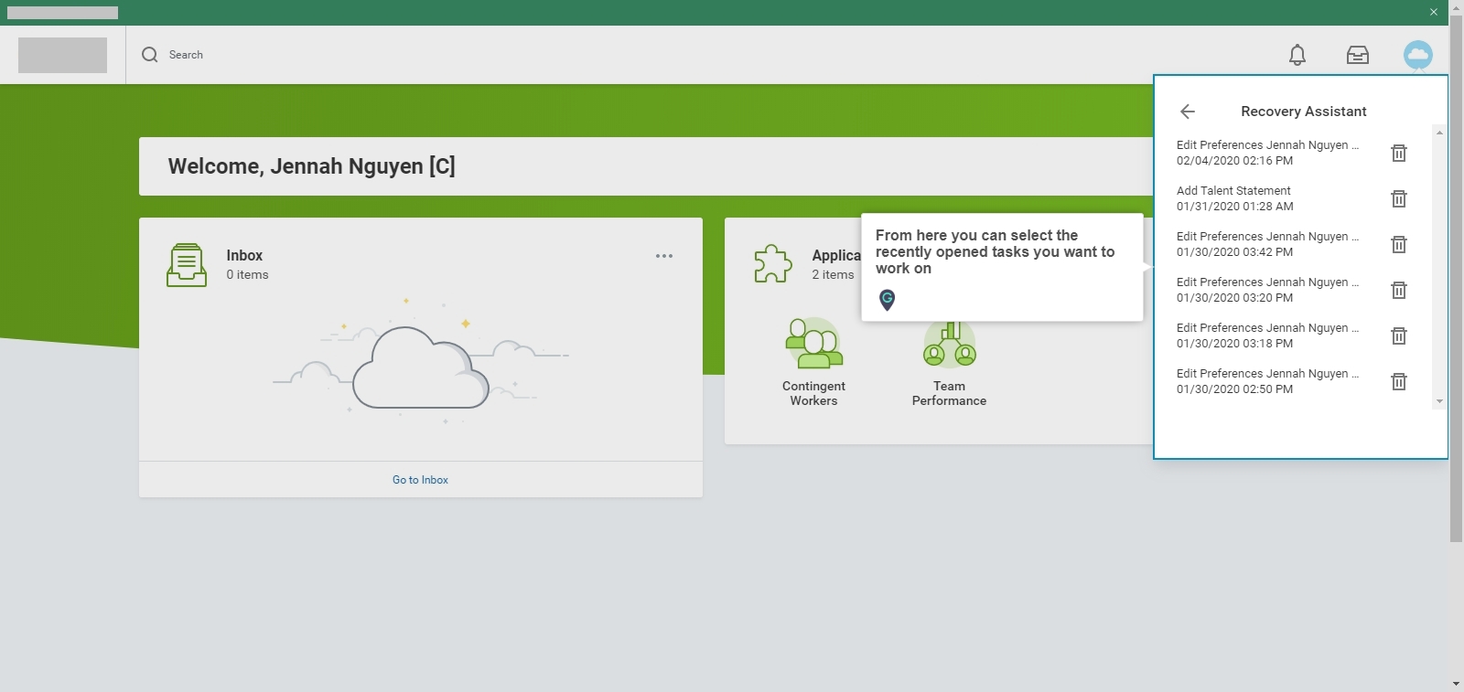This screenshot has width=1464, height=692.
Task: Click the Inbox card document icon
Action: (187, 265)
